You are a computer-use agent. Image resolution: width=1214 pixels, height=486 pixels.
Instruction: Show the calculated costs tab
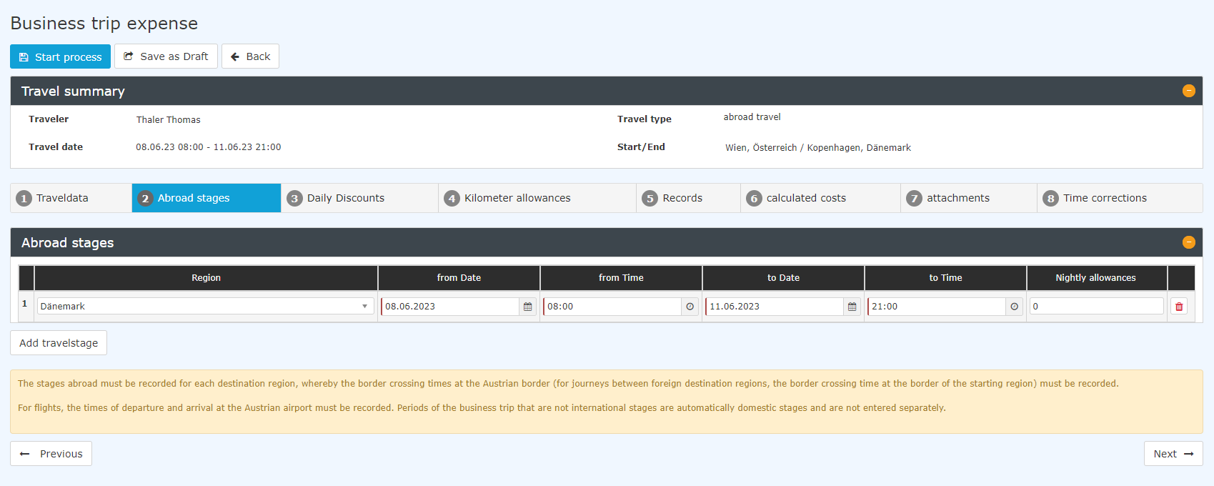(x=820, y=198)
